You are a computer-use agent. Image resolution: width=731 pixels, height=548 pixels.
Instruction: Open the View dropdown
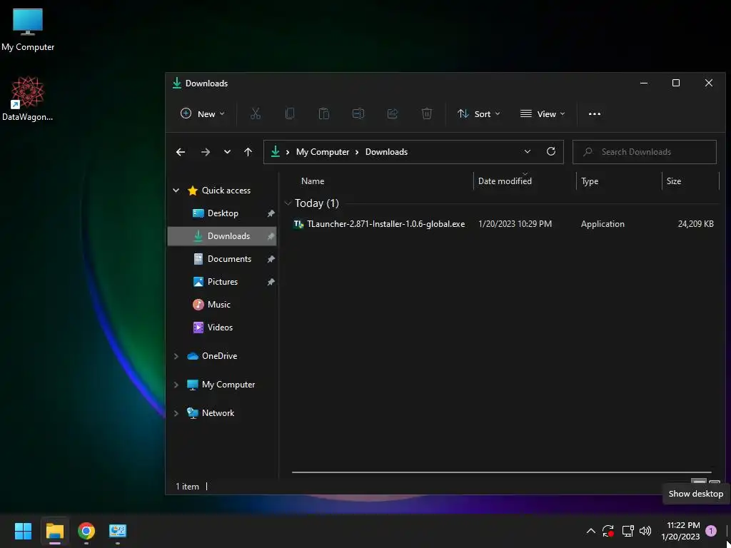pyautogui.click(x=543, y=113)
